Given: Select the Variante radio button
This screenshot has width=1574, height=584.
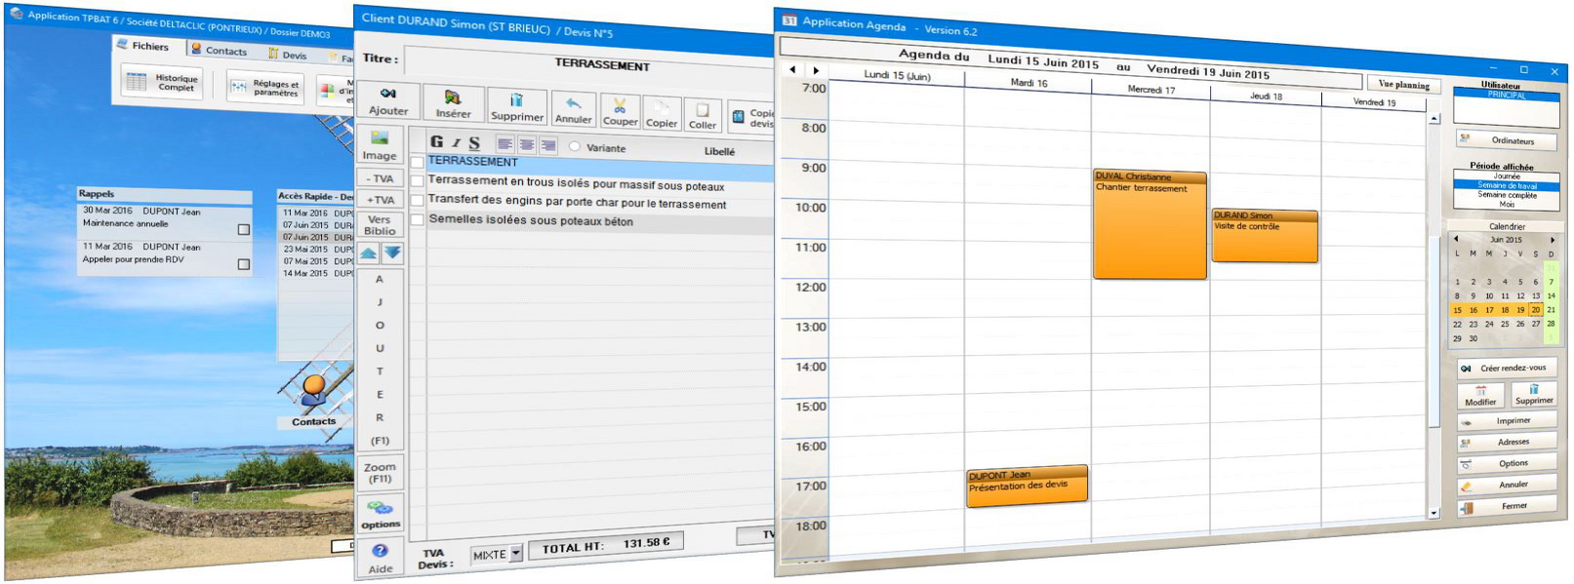Looking at the screenshot, I should (575, 147).
